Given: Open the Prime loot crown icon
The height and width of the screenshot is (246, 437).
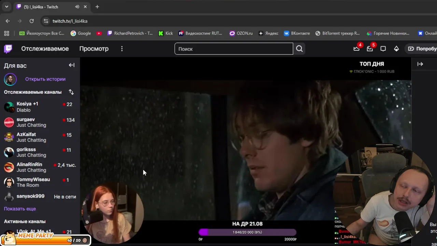Looking at the screenshot, I should [x=356, y=49].
